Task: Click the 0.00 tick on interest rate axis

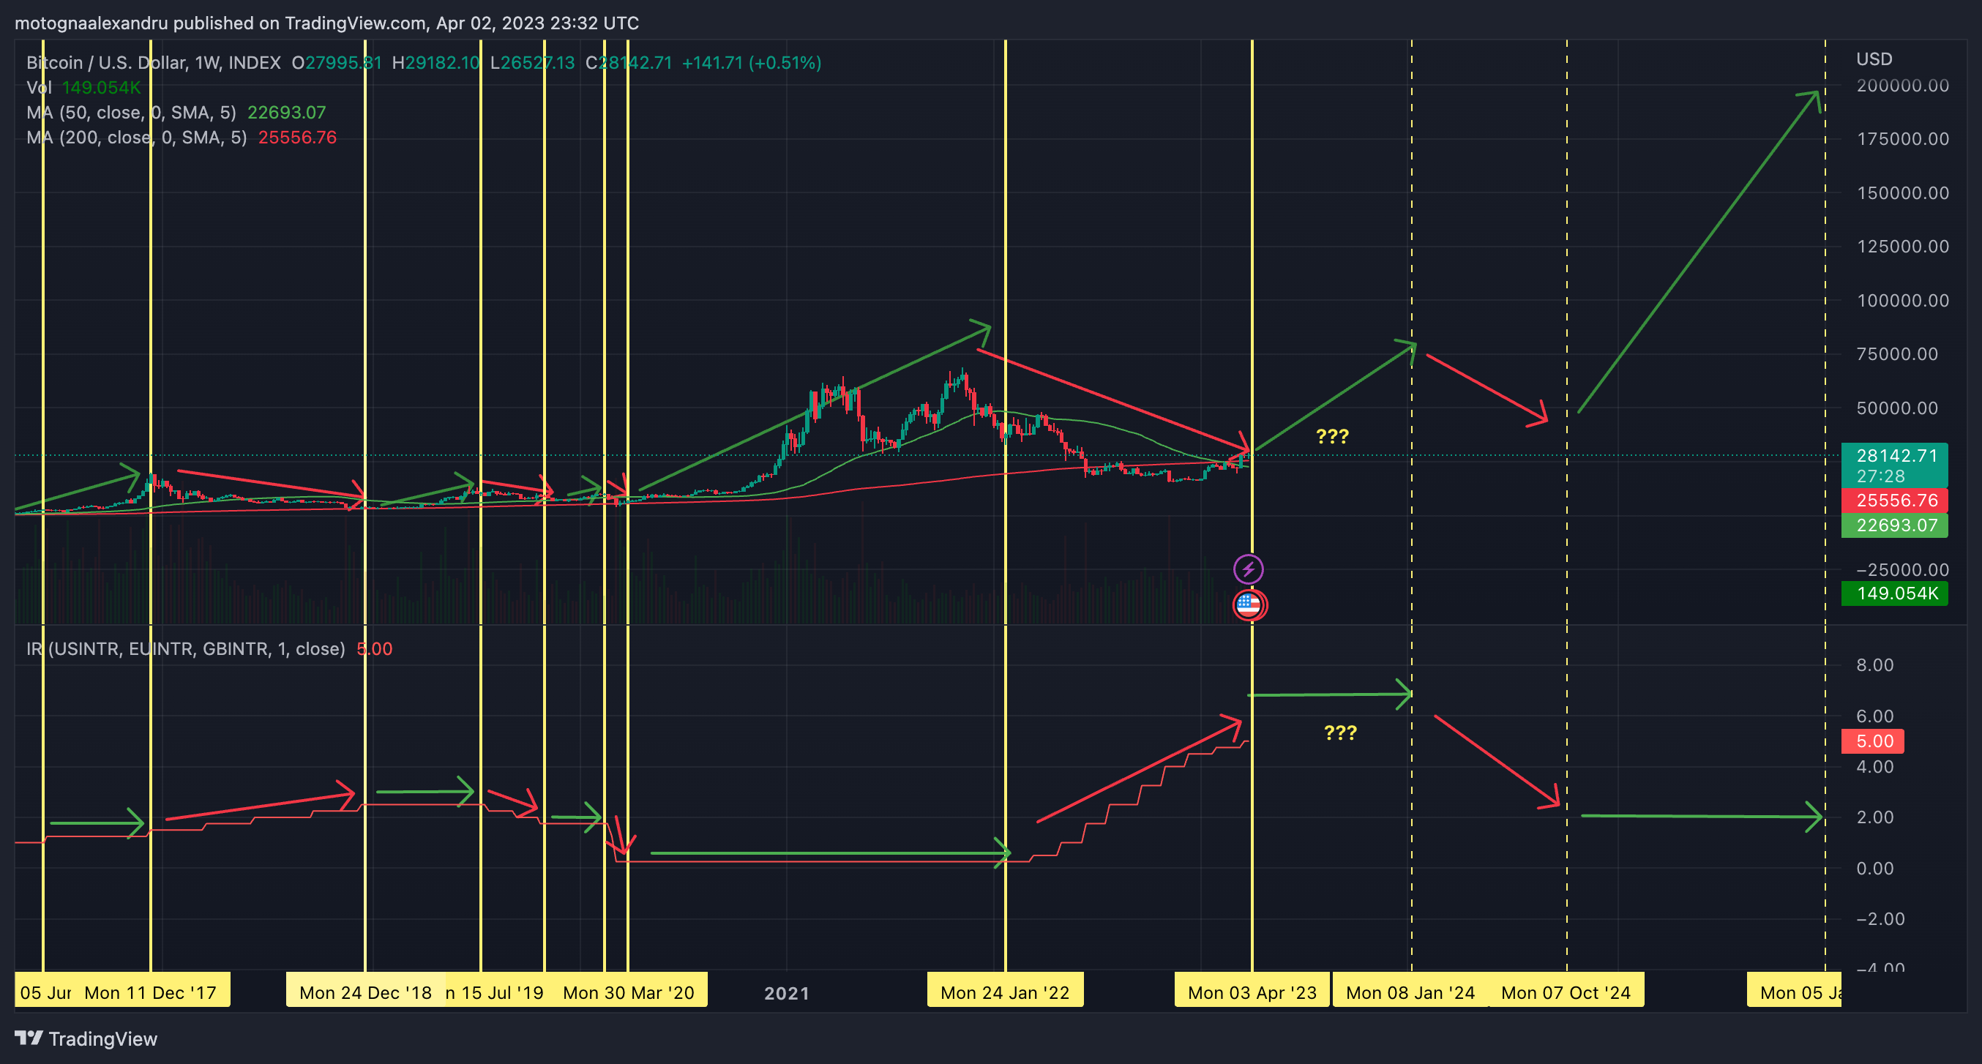Action: click(x=1875, y=869)
